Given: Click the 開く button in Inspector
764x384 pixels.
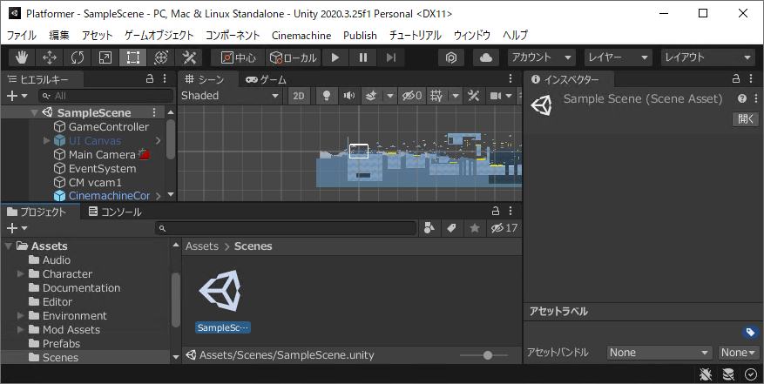Looking at the screenshot, I should tap(746, 119).
